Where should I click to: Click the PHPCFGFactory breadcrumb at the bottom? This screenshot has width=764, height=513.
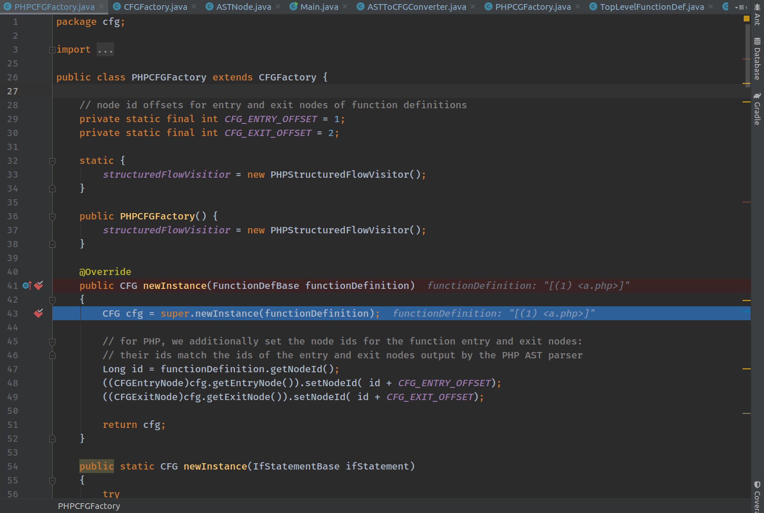pos(89,506)
